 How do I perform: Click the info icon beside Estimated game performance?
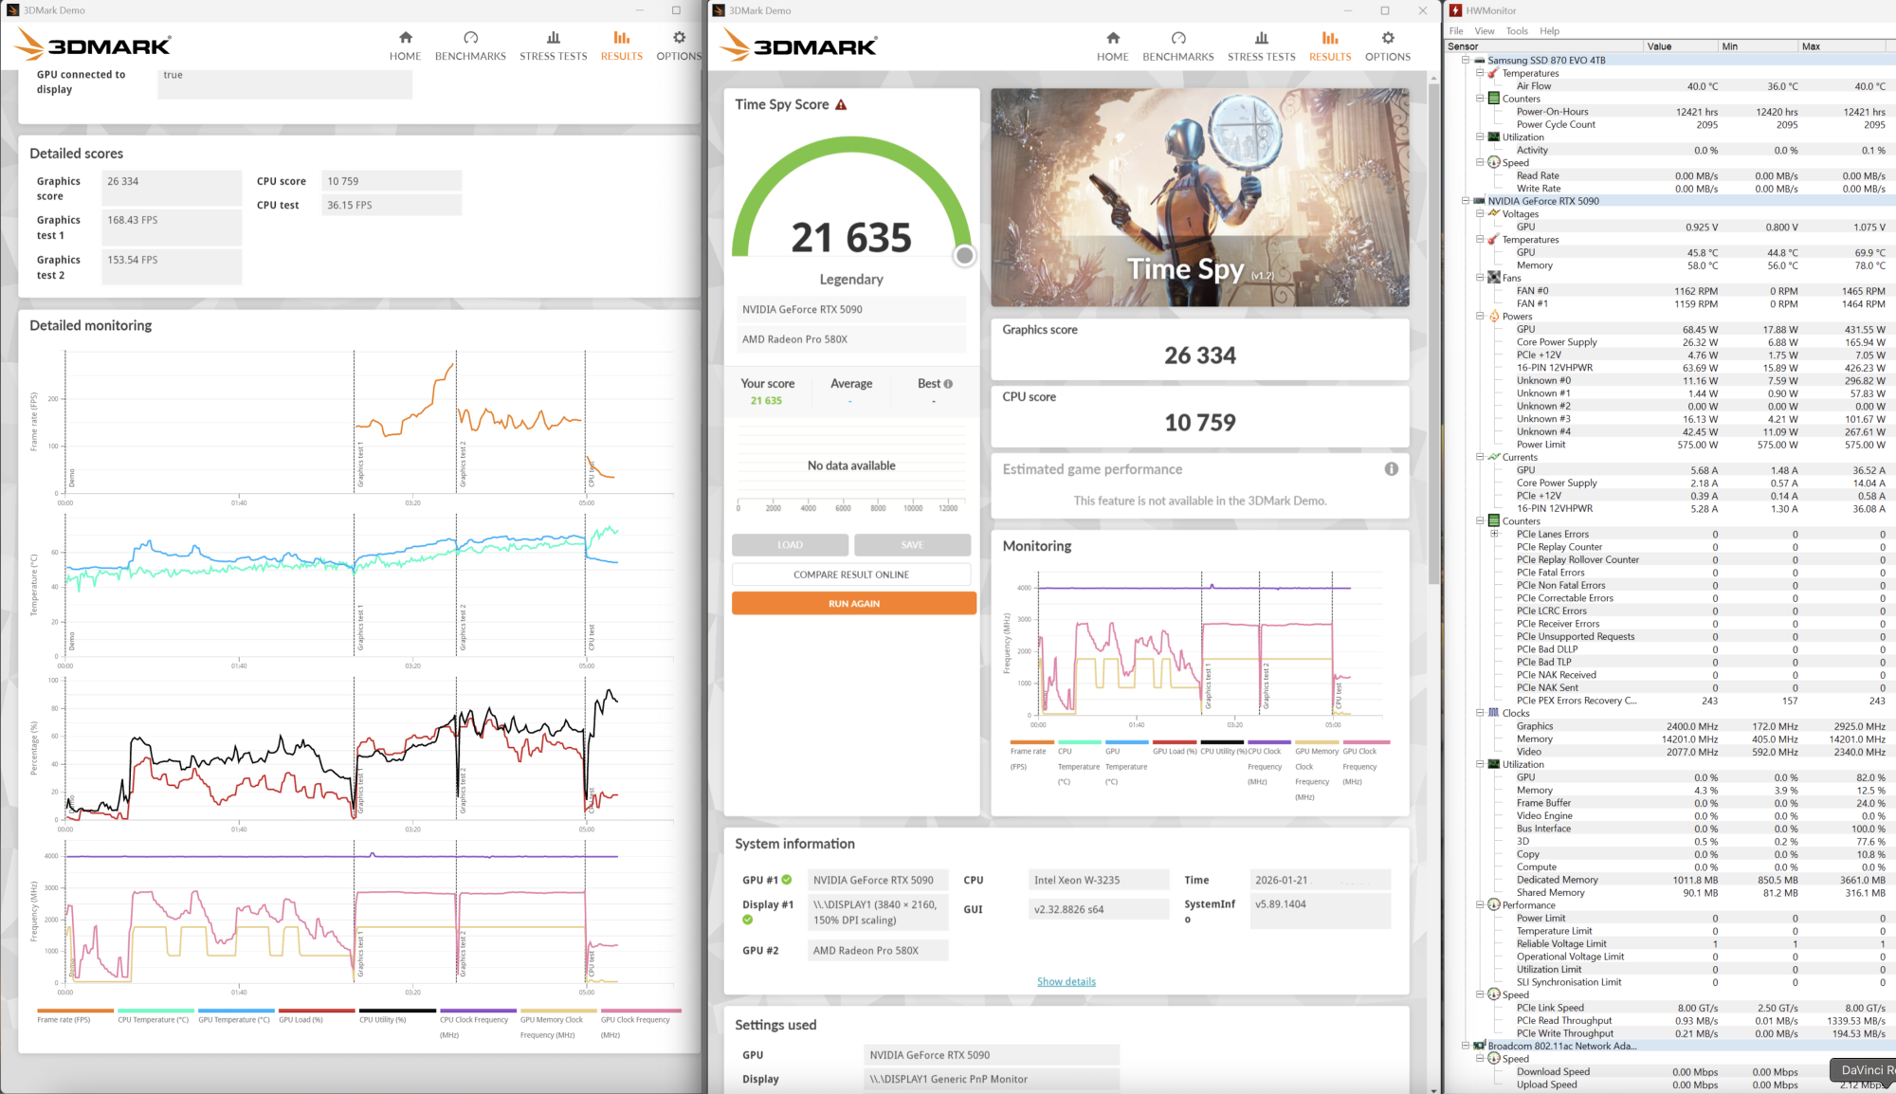click(1391, 469)
